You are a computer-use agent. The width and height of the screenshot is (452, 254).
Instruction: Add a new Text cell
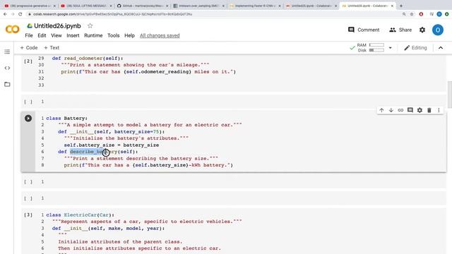click(52, 48)
